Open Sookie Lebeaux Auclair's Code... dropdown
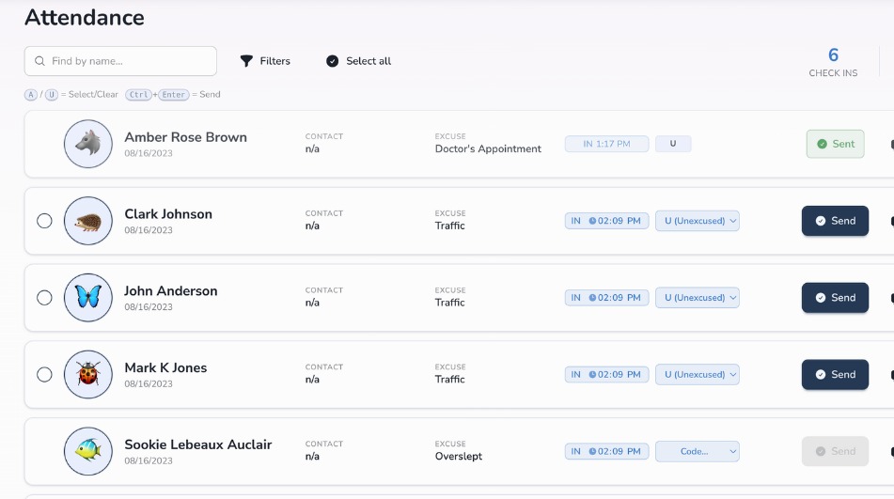 click(x=698, y=451)
